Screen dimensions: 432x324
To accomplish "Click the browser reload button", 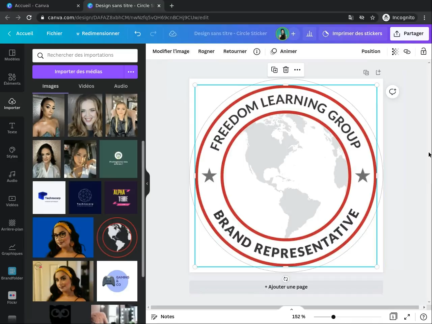I will pos(29,18).
